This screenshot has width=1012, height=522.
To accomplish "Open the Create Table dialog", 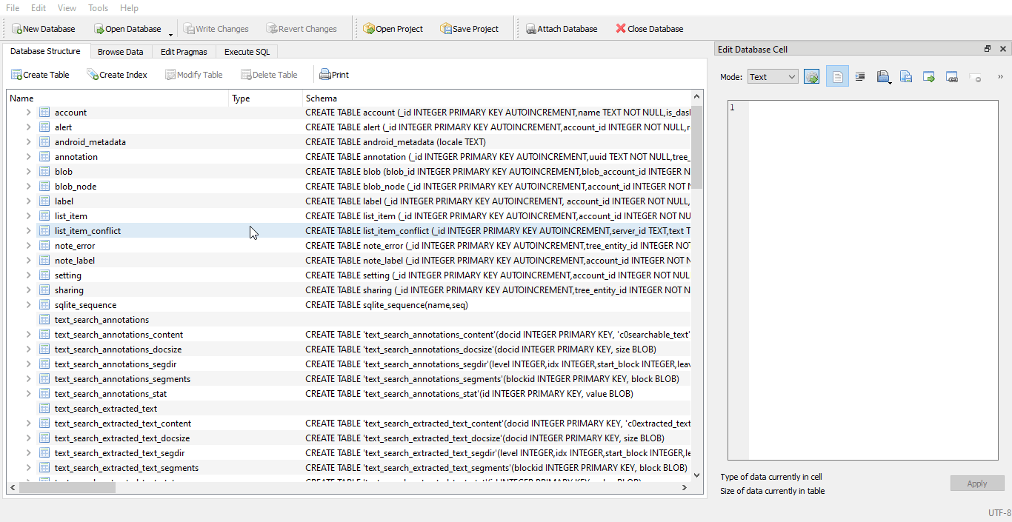I will pos(40,74).
